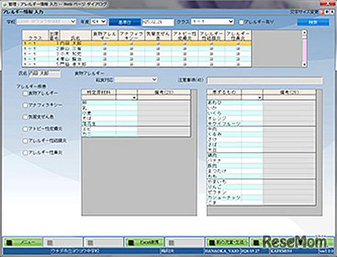Viewport: 337px width, 257px height.
Task: Toggle 食物アレルギー box in student 2 row
Action: click(104, 48)
